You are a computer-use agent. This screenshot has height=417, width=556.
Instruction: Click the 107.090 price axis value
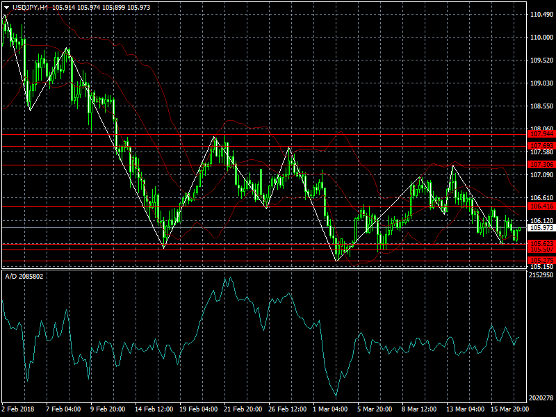(x=541, y=175)
